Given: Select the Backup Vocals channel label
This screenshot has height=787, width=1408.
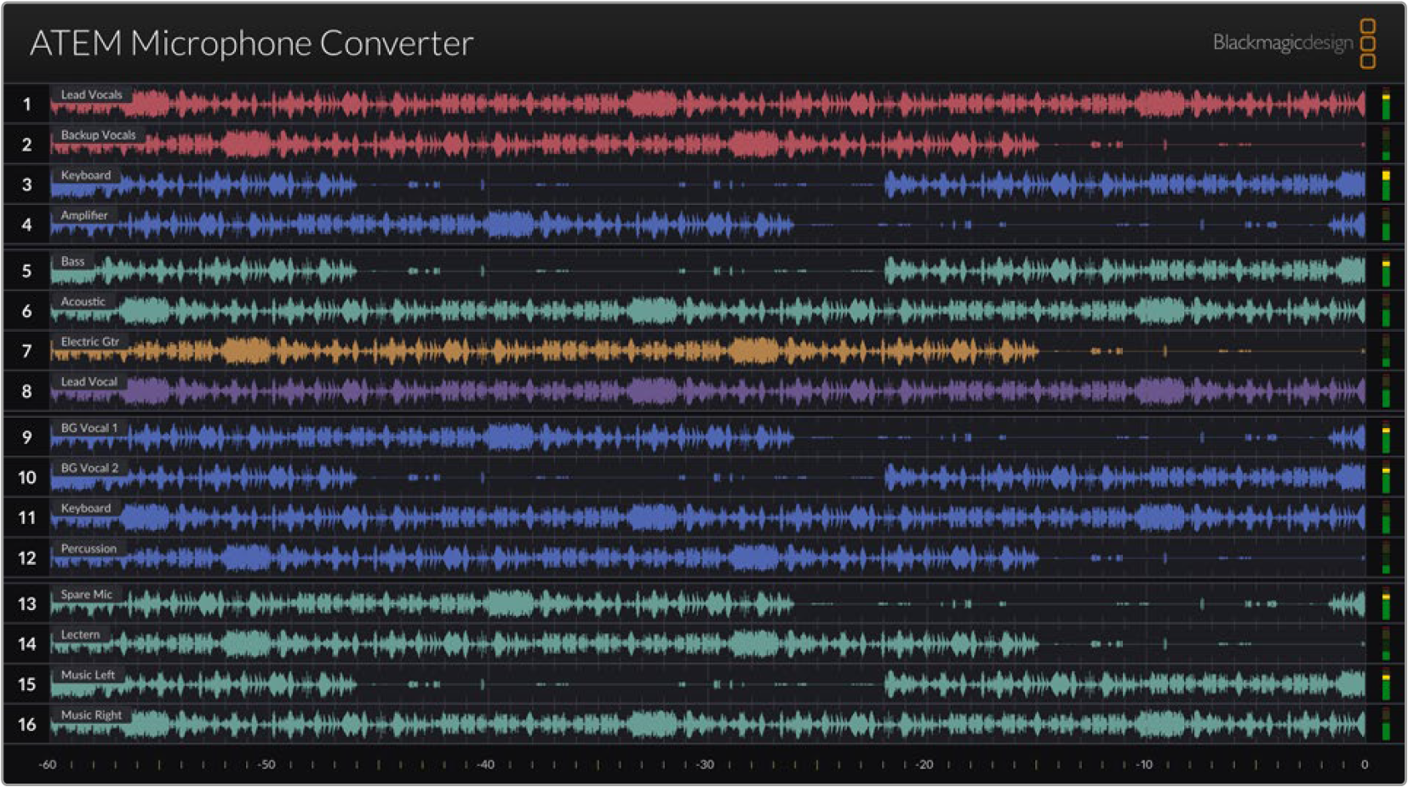Looking at the screenshot, I should pyautogui.click(x=98, y=134).
